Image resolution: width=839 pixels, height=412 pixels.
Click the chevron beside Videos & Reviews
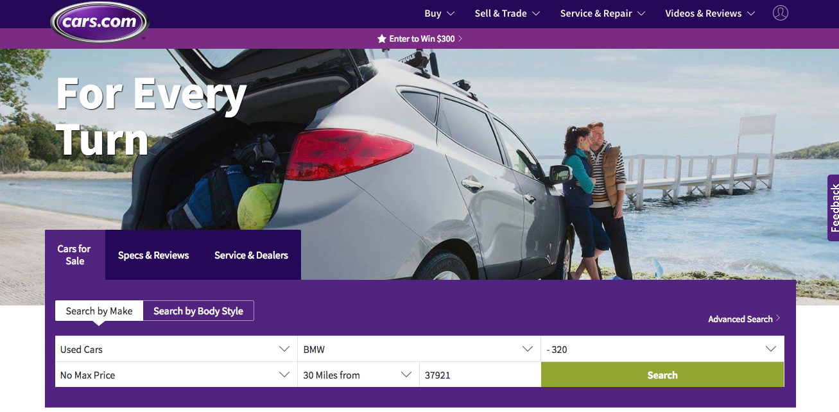[x=750, y=13]
